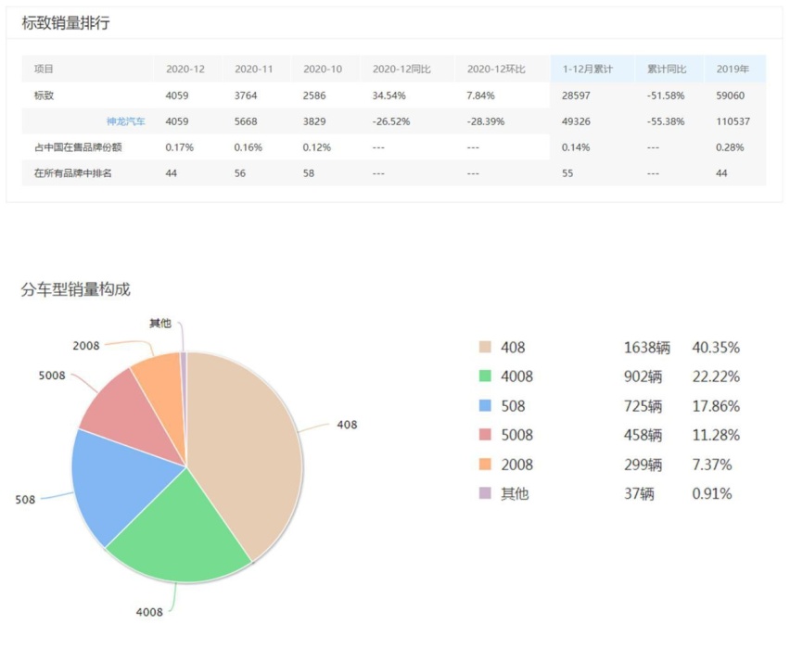Viewport: 790px width, 662px height.
Task: Click the -51.58% cell
Action: tap(666, 95)
